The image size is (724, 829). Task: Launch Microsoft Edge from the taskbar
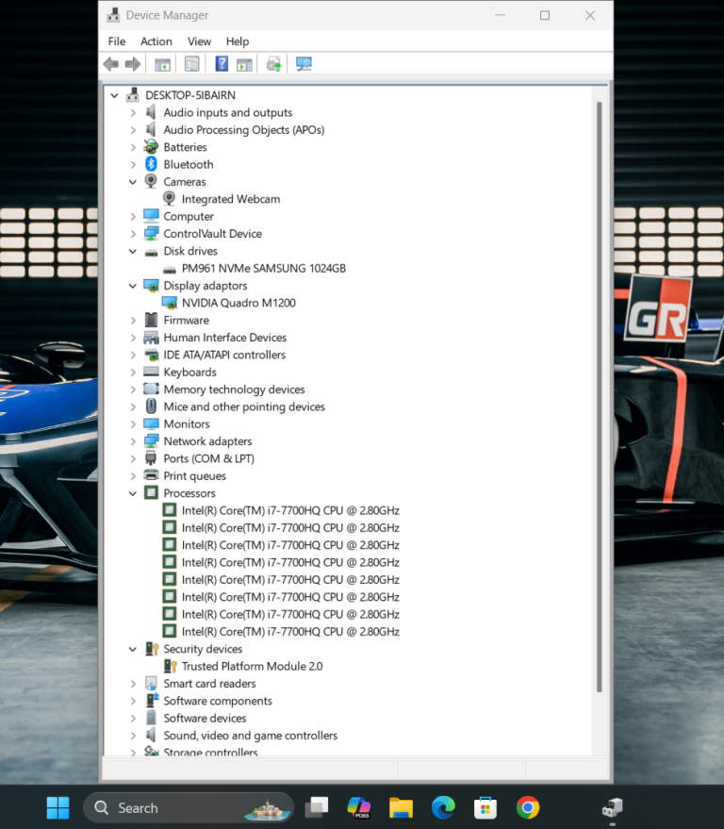pos(443,807)
